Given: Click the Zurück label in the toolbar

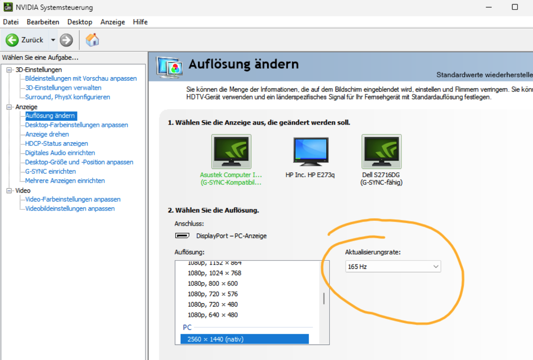Looking at the screenshot, I should [32, 40].
